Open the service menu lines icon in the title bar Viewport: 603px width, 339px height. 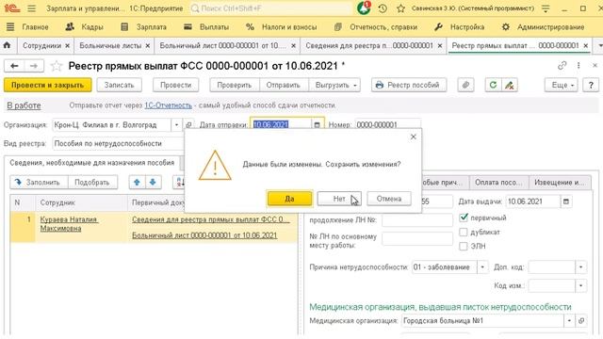546,8
